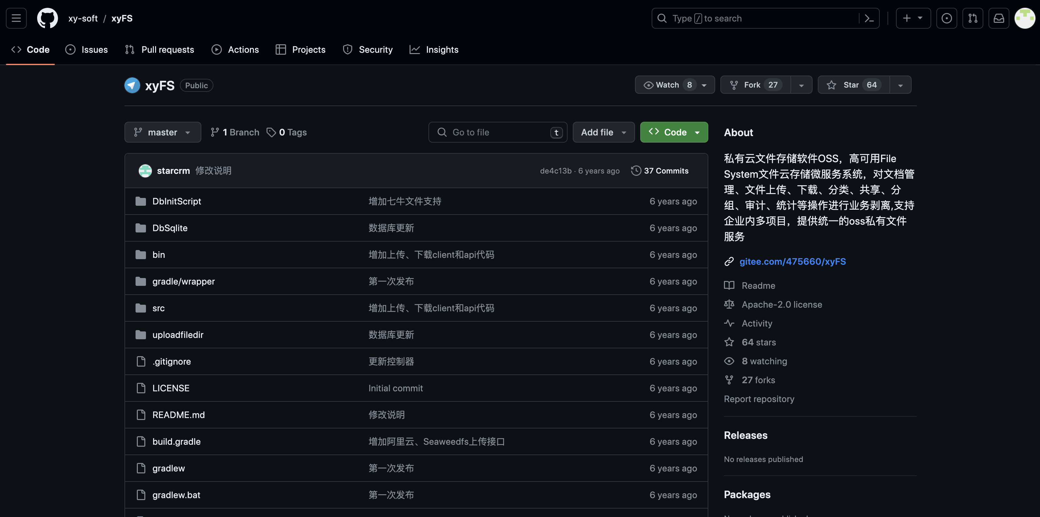The height and width of the screenshot is (517, 1040).
Task: Expand the Add file dropdown
Action: point(603,132)
